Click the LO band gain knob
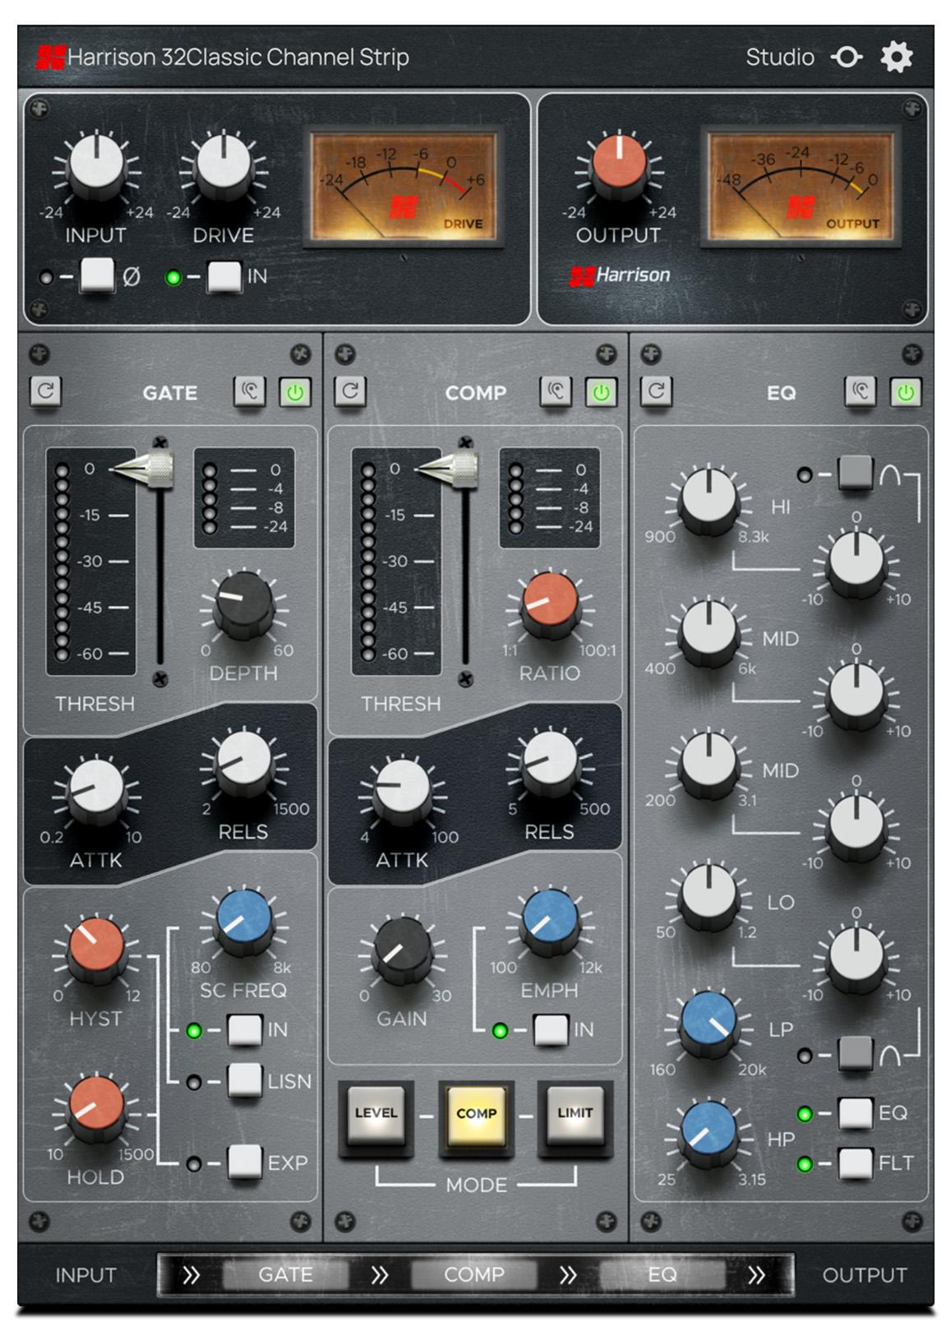 [x=856, y=959]
